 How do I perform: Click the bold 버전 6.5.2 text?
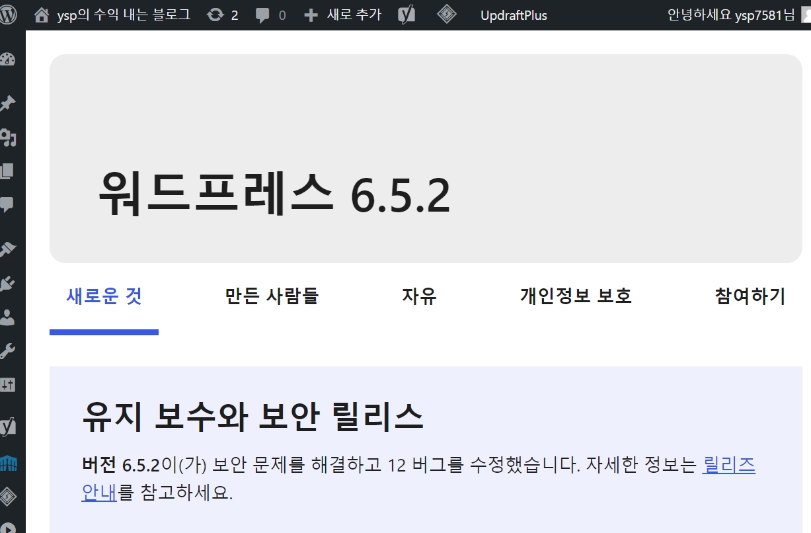121,466
